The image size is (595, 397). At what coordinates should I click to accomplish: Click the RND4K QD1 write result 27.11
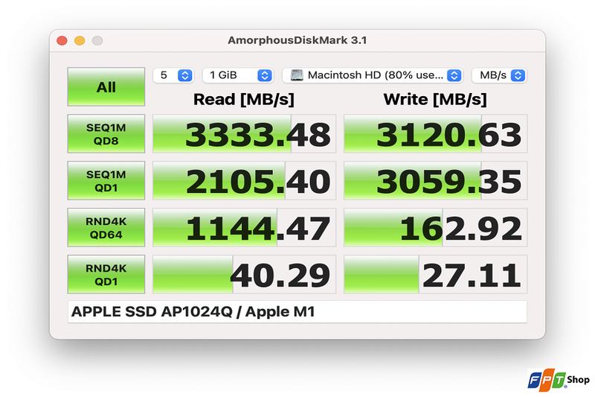(435, 274)
